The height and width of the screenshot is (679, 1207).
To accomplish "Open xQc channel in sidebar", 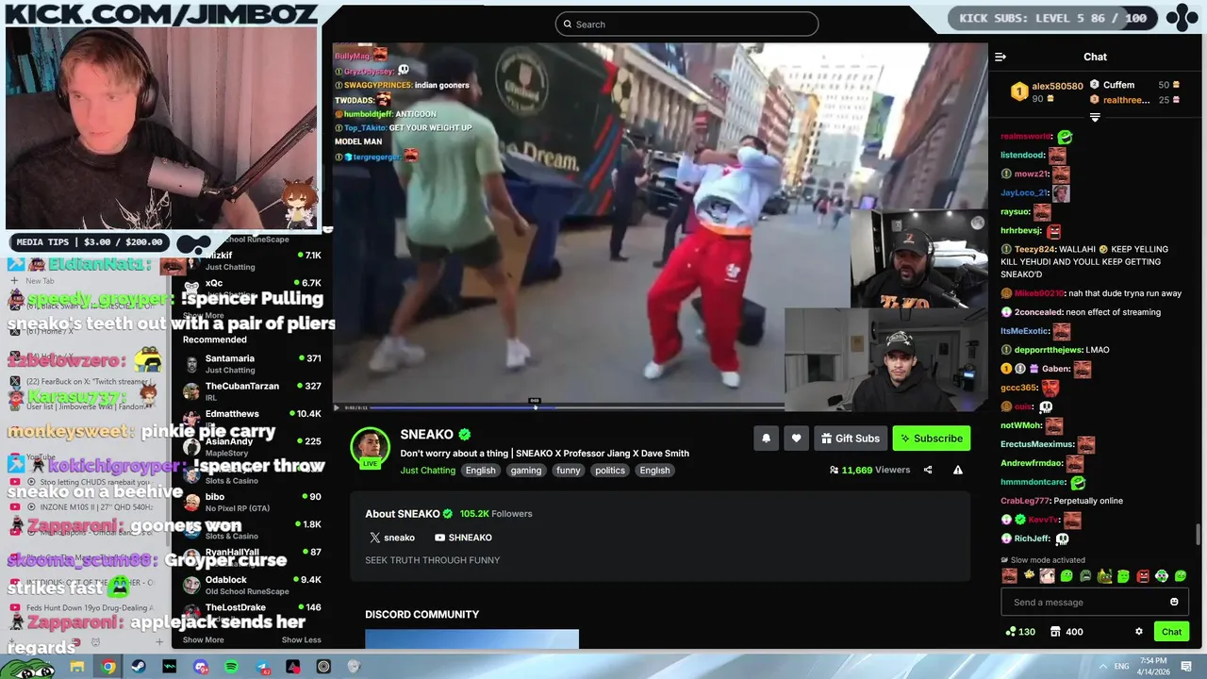I will tap(253, 288).
